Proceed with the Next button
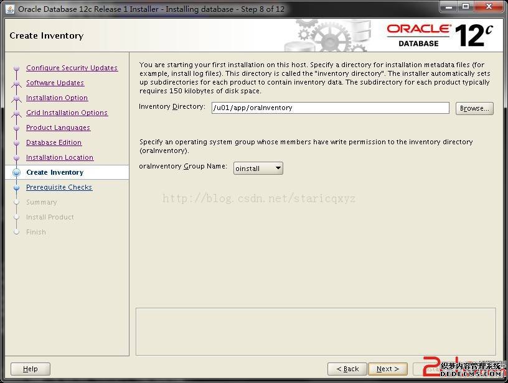The height and width of the screenshot is (383, 508). click(x=387, y=369)
